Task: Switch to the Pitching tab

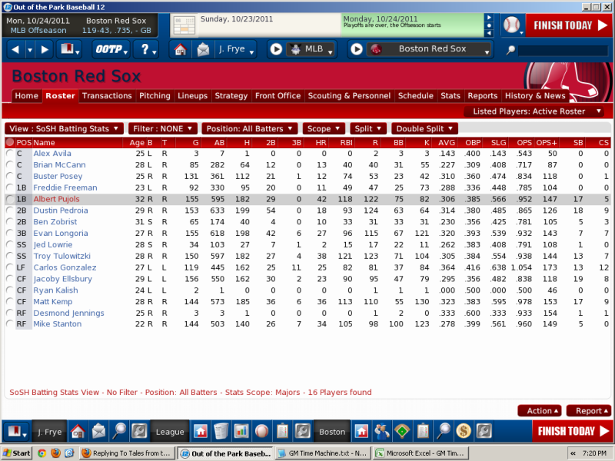Action: coord(155,96)
